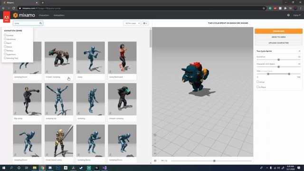Select the Big Jump animation thumbnail
The width and height of the screenshot is (304, 171).
point(27,99)
